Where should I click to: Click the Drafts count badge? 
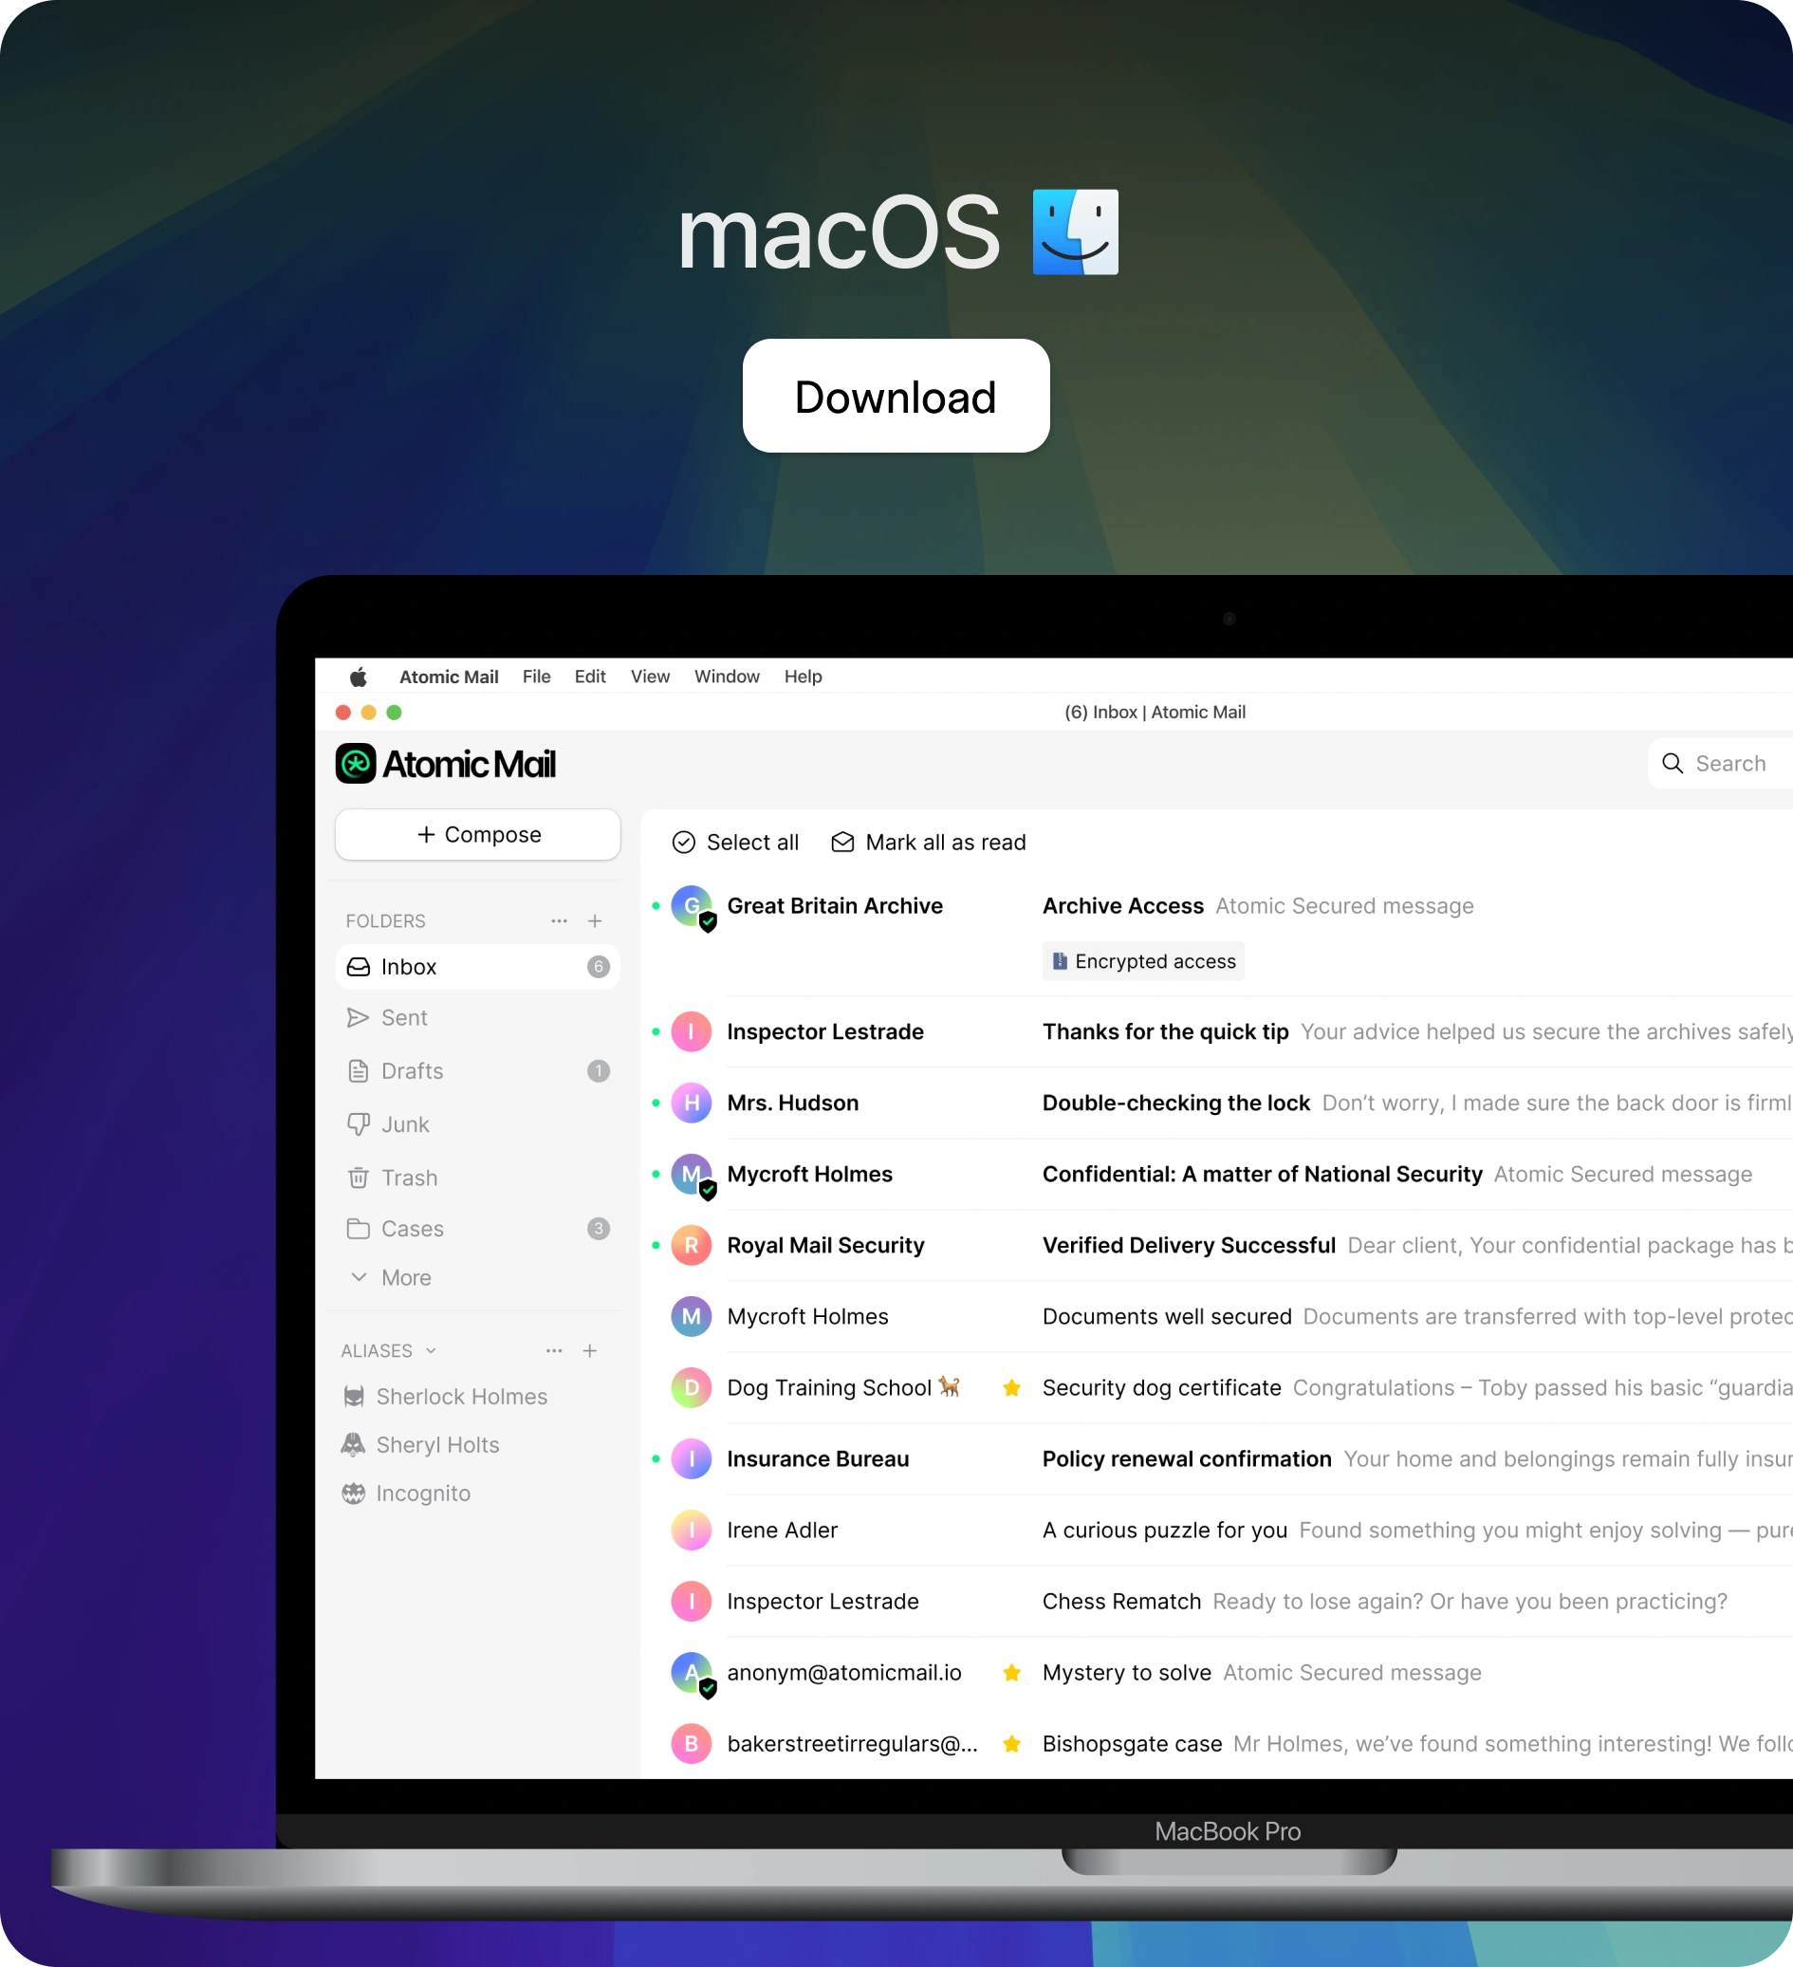tap(598, 1071)
